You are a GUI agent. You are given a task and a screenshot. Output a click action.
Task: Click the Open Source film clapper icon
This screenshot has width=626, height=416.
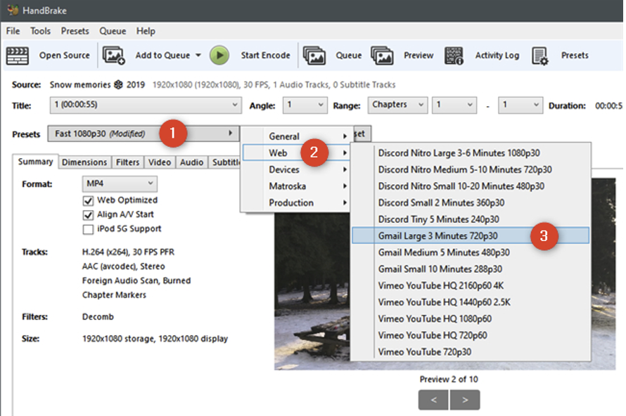17,56
